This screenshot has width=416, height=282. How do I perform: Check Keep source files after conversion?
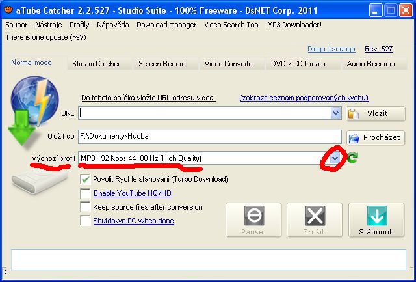[85, 207]
